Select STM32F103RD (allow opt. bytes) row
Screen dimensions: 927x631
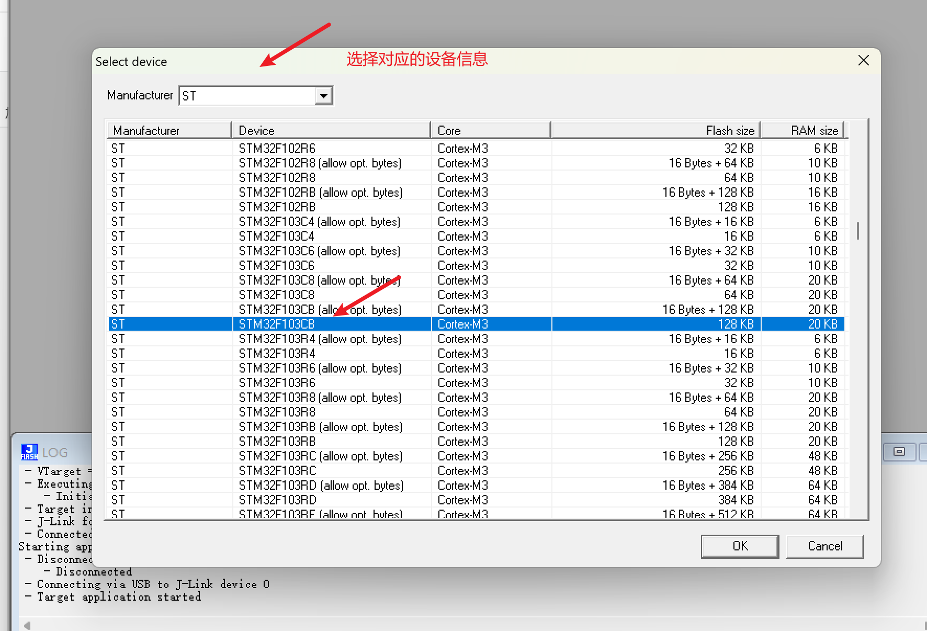476,486
